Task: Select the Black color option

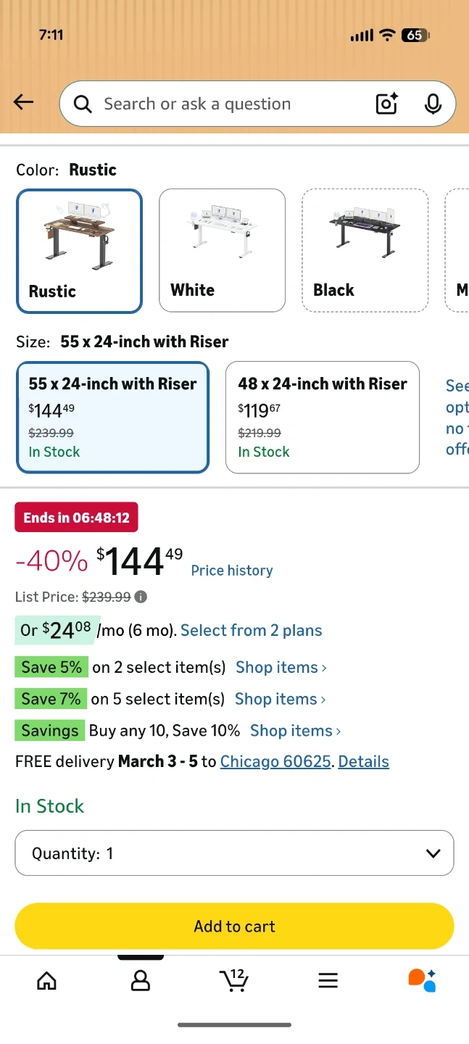Action: click(x=365, y=250)
